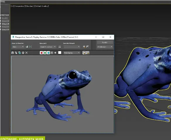Open the RGB Alpha channel dropdown

[72, 53]
